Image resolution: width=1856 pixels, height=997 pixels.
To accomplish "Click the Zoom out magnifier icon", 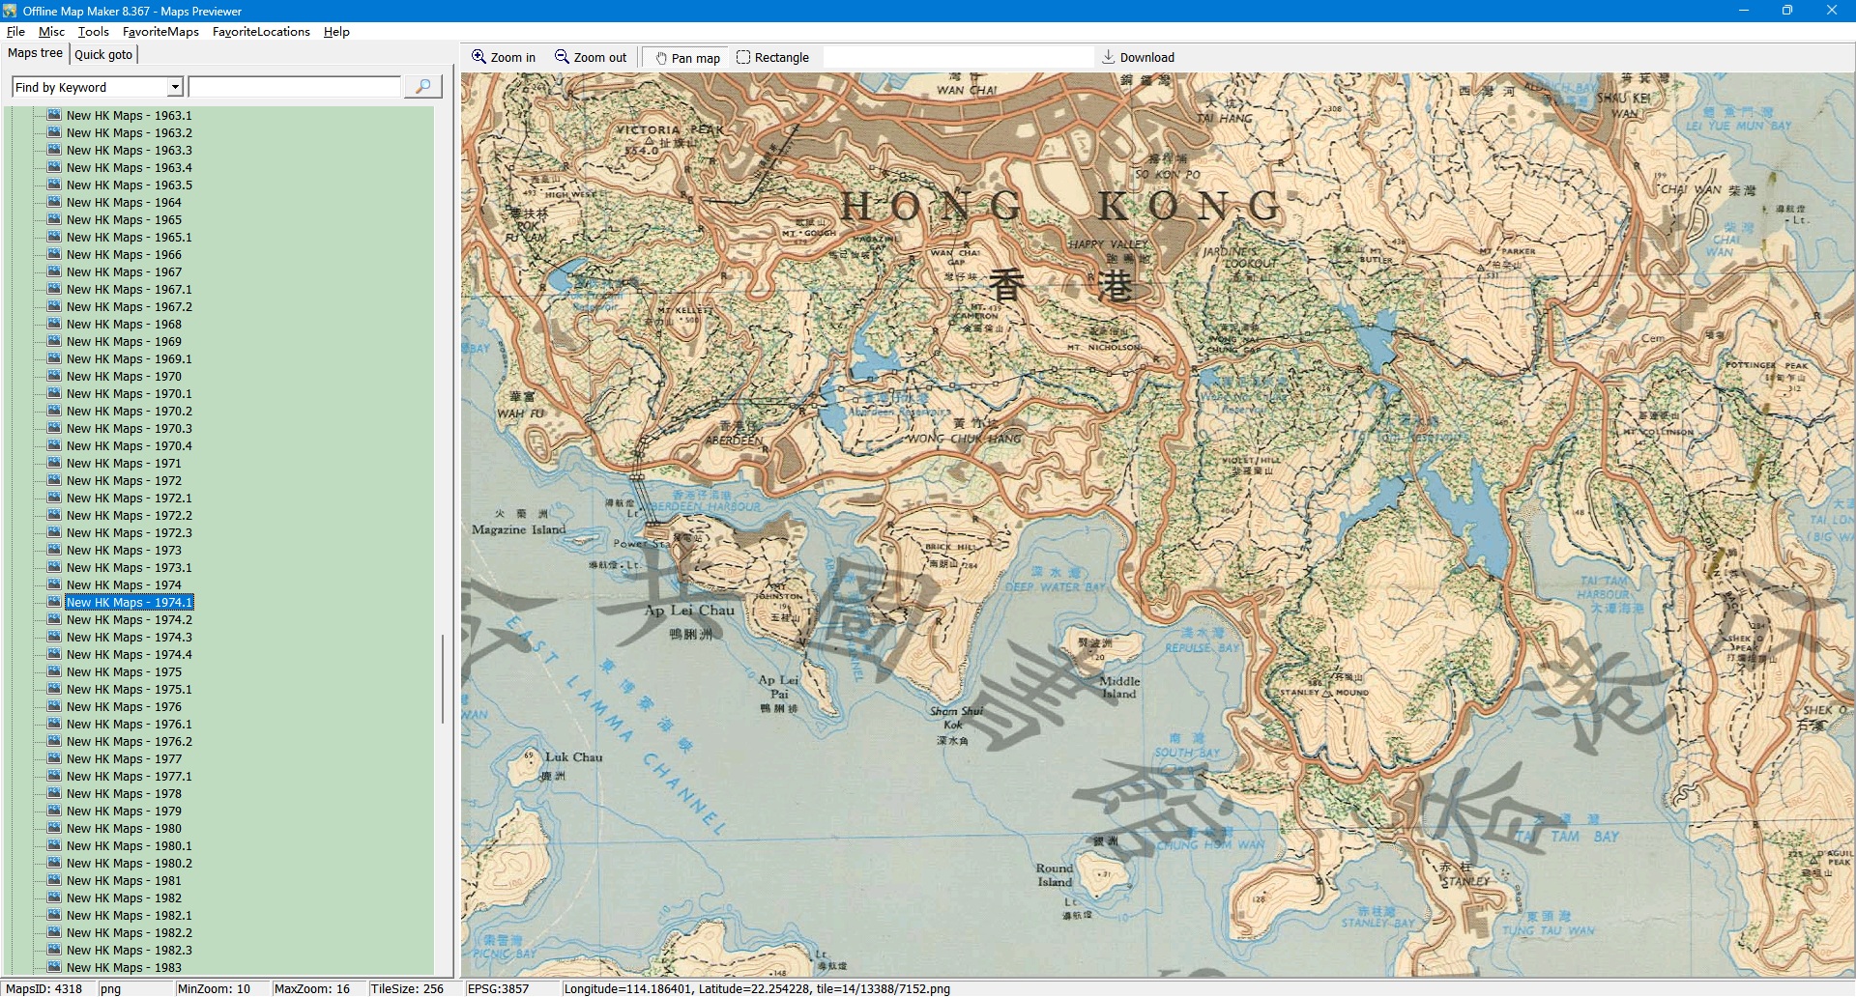I will 562,57.
